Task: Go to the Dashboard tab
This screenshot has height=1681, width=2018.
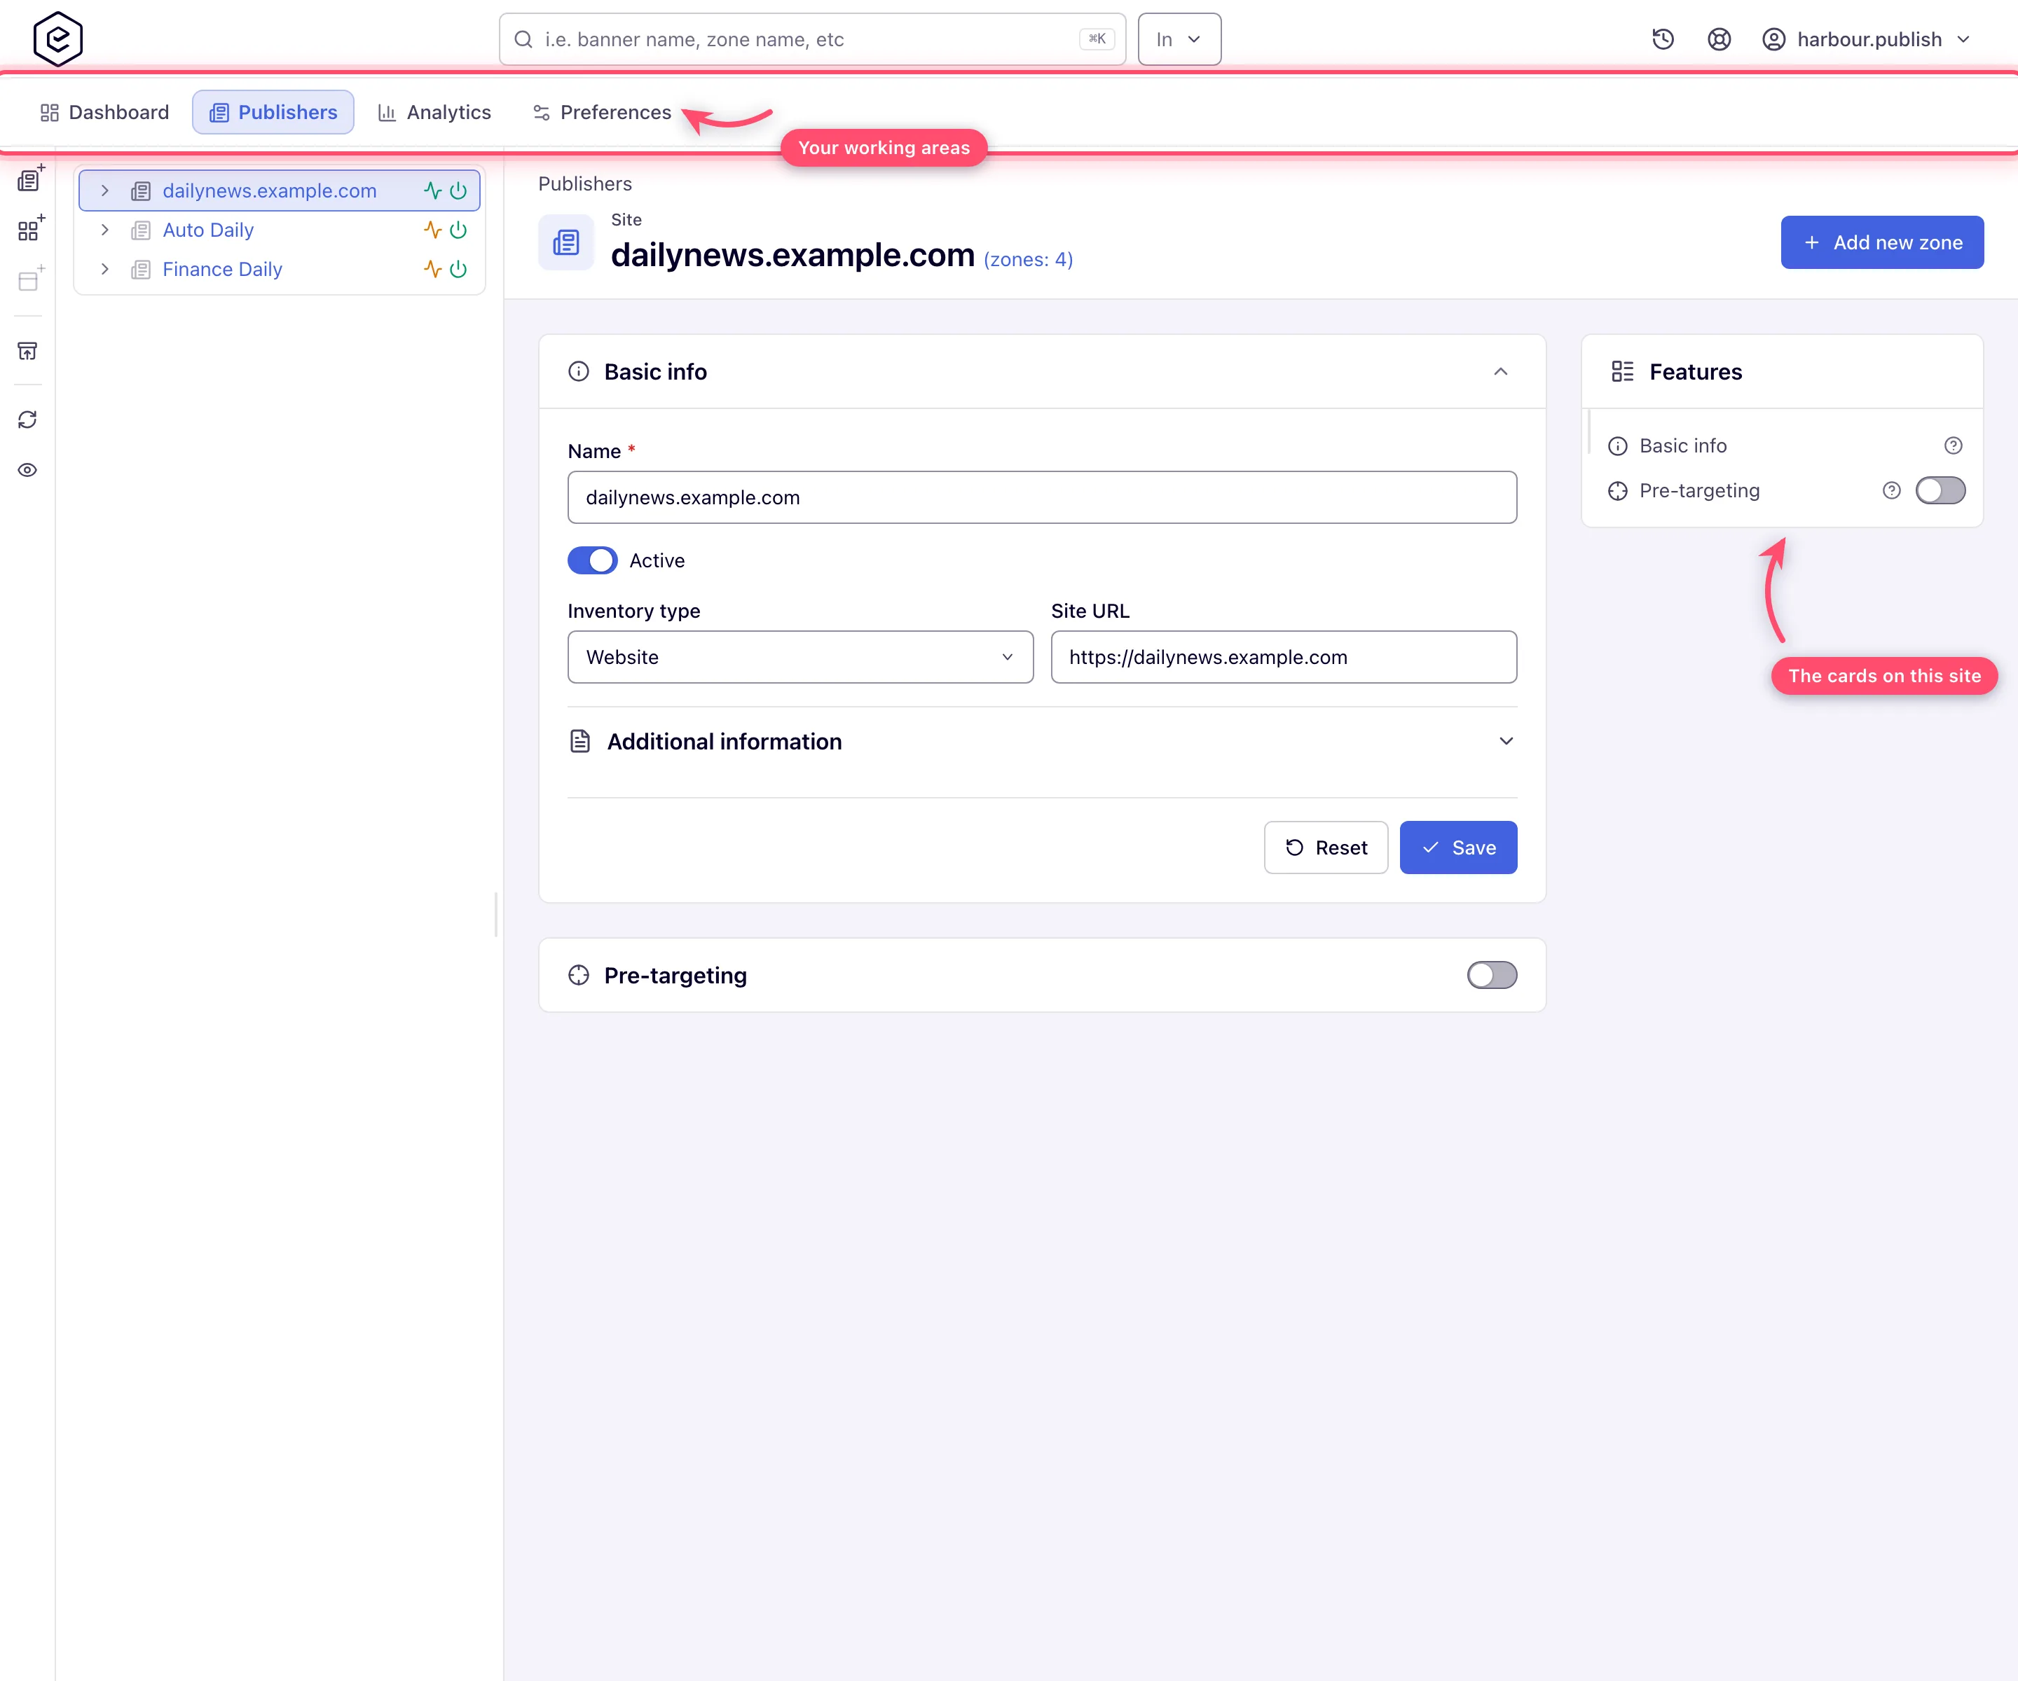Action: pos(104,112)
